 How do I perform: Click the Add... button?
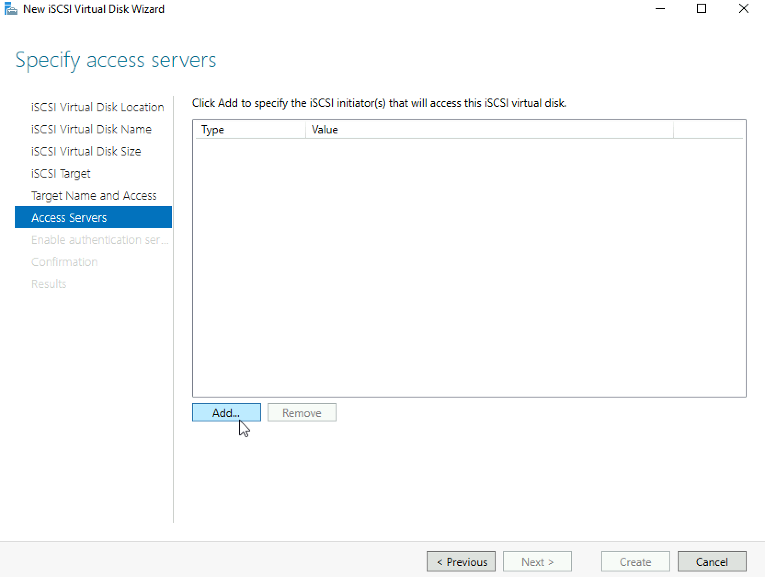pyautogui.click(x=226, y=412)
